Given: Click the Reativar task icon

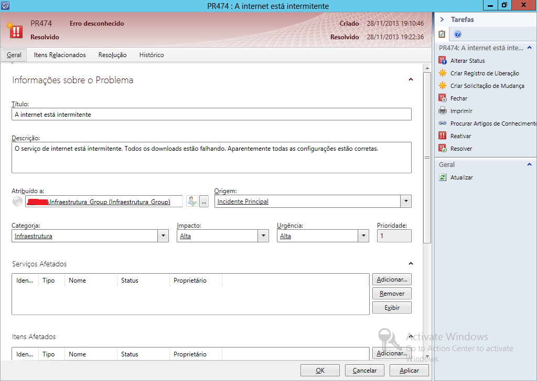Looking at the screenshot, I should point(443,136).
